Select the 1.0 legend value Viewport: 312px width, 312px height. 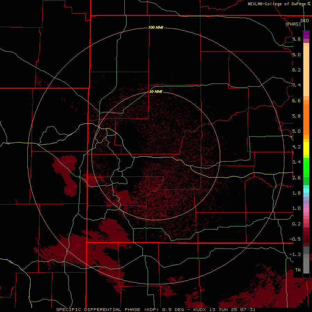pos(296,208)
